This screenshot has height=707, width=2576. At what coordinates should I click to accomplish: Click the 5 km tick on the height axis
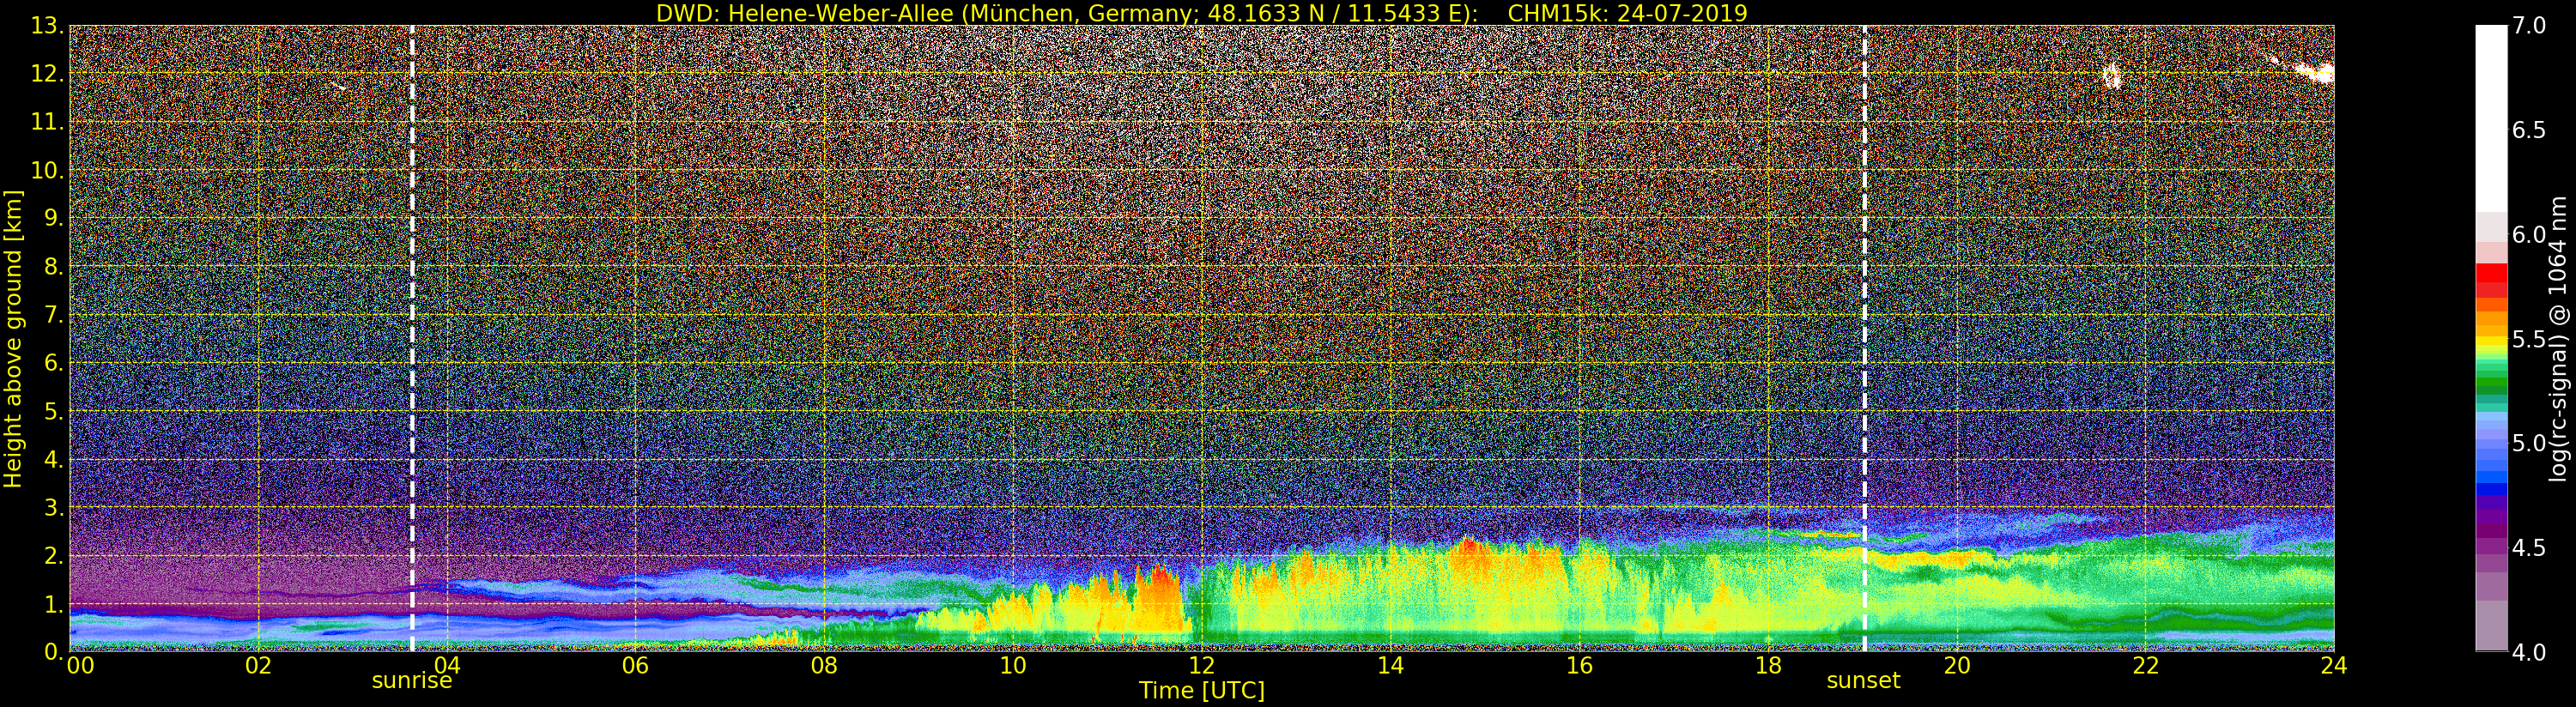[x=53, y=411]
